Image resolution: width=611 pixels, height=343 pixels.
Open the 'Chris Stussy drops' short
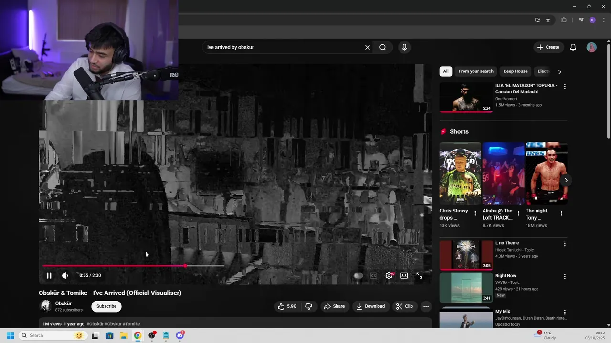[460, 173]
